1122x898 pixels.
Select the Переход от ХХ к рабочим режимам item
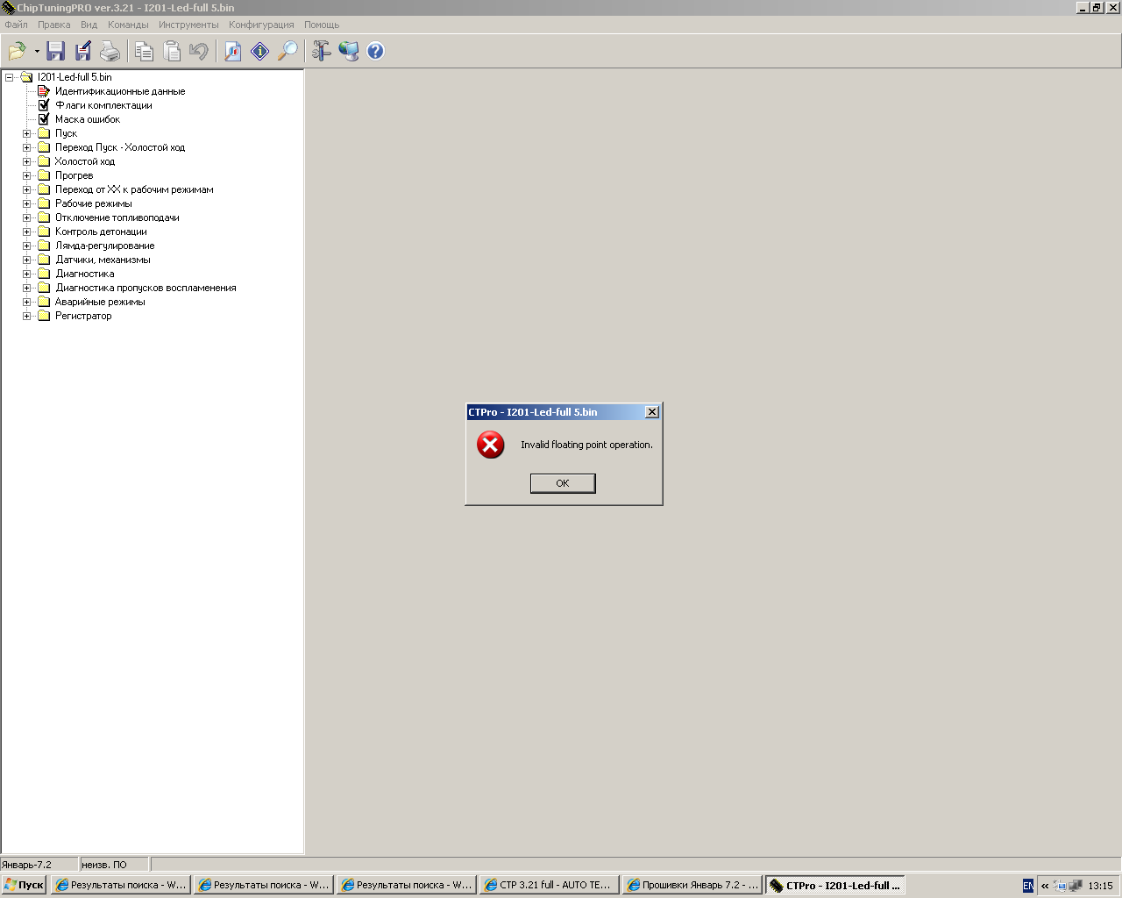coord(134,189)
